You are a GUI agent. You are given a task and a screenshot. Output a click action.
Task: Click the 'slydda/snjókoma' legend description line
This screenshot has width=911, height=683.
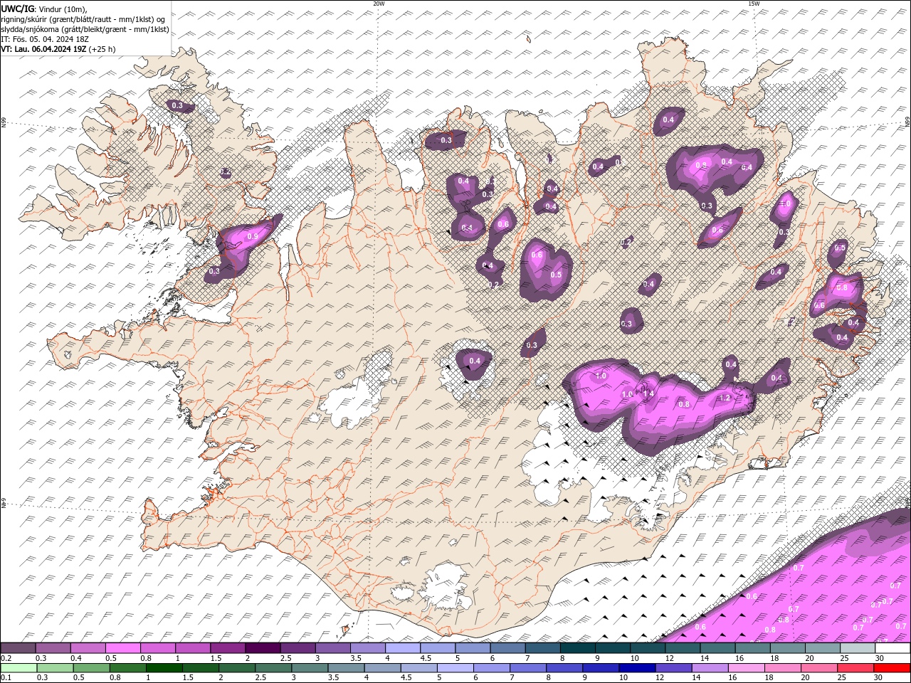(85, 29)
